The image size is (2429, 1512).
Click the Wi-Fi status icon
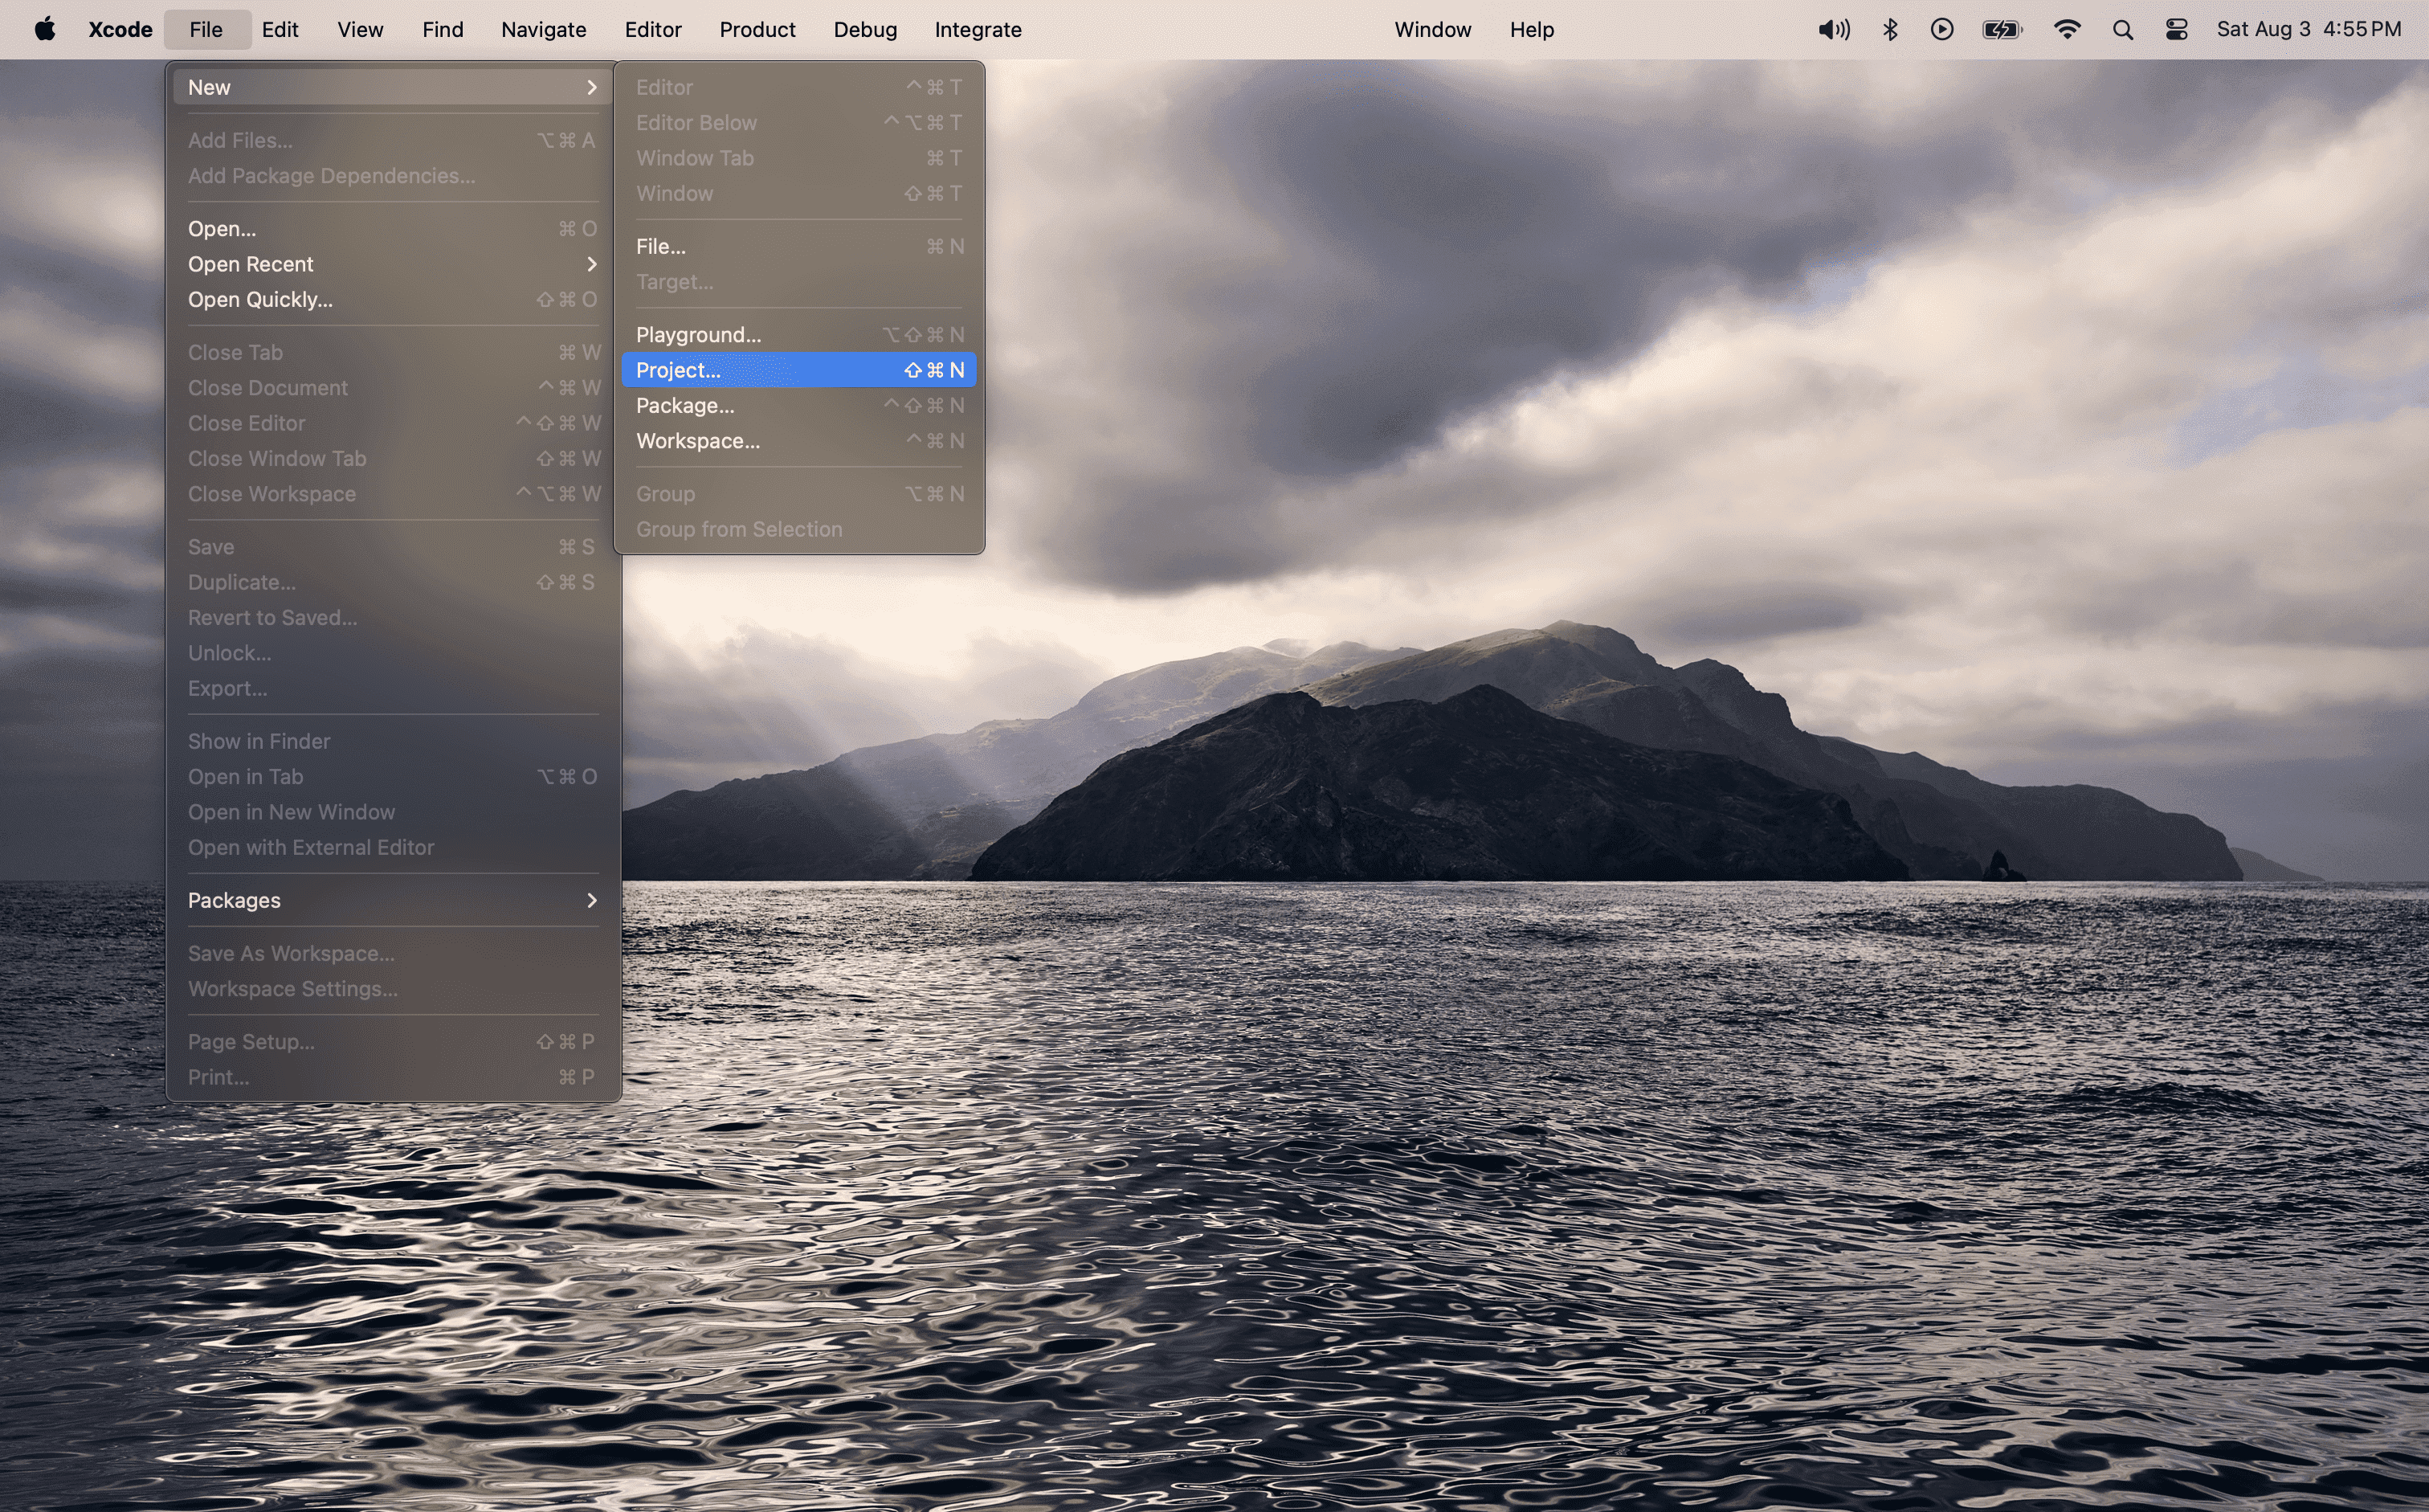[2066, 29]
